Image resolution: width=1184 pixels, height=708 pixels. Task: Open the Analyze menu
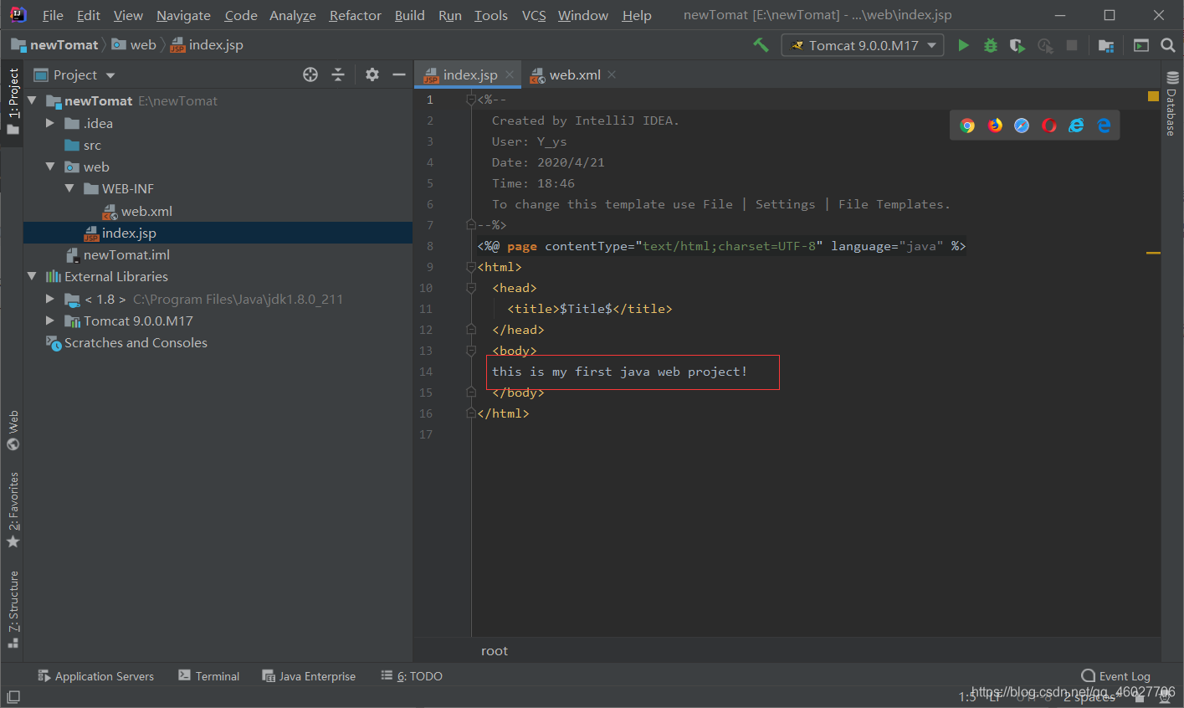pos(293,15)
